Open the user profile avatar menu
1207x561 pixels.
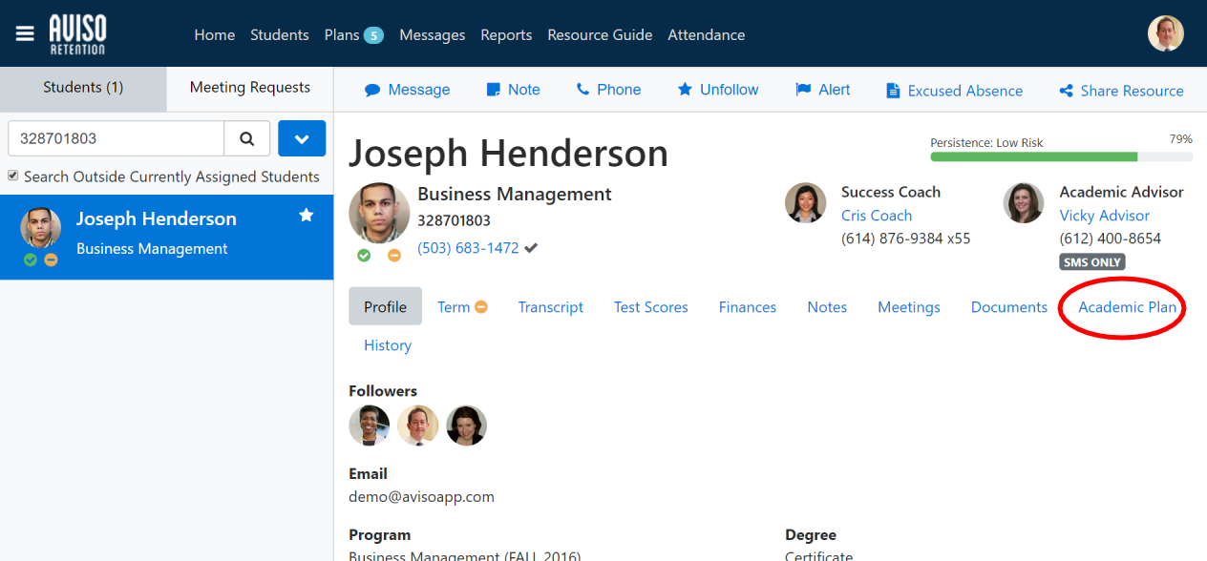coord(1165,34)
